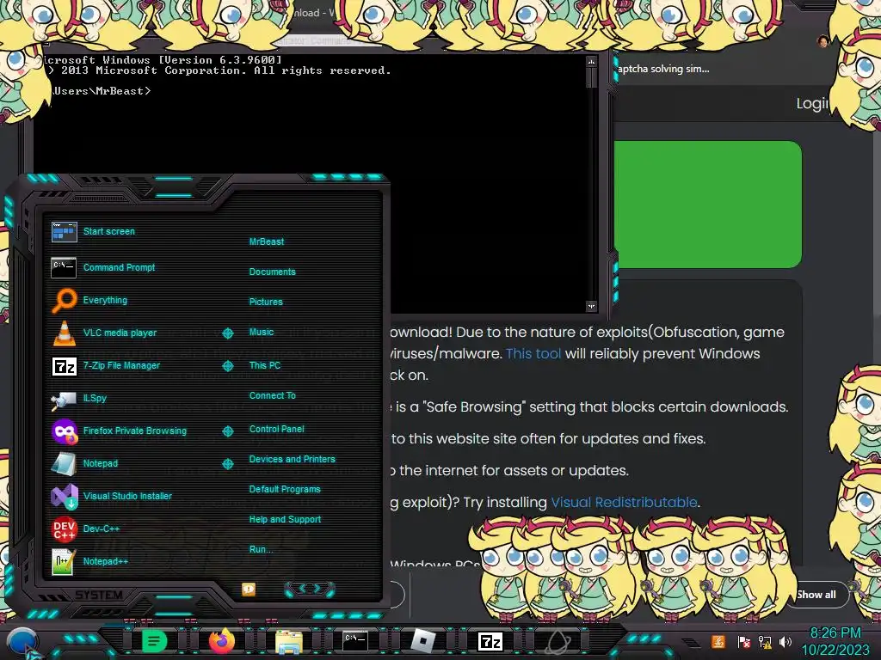Click the large green download button
This screenshot has width=881, height=660.
[708, 205]
